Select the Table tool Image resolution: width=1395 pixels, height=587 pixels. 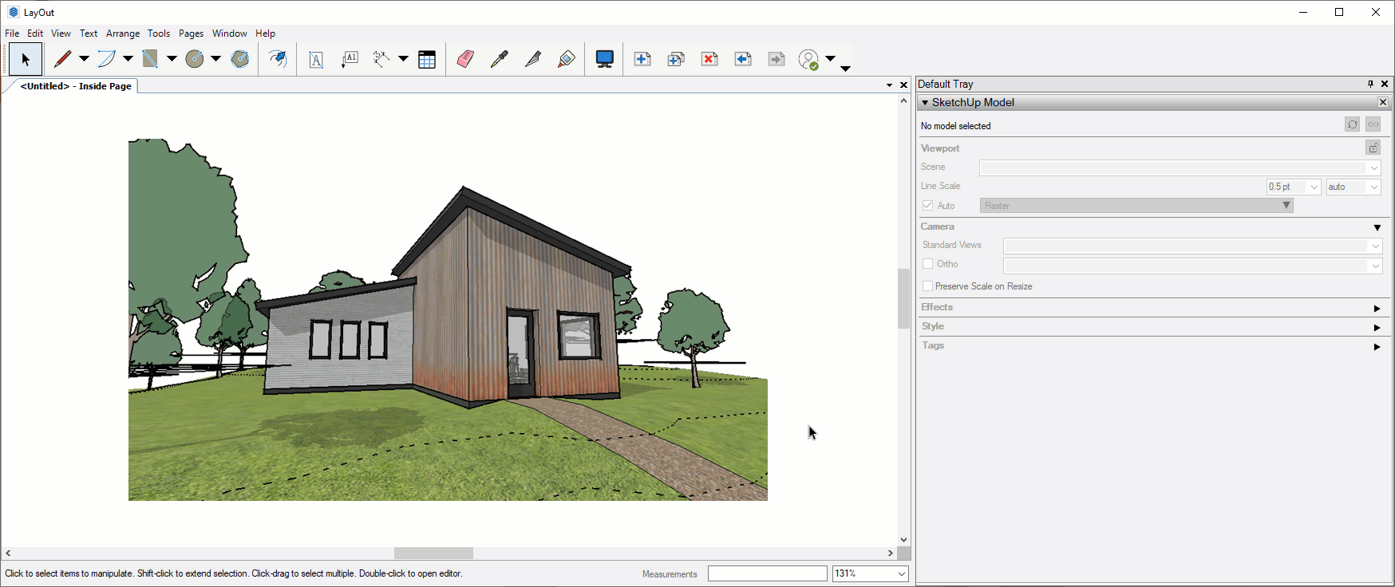point(427,59)
